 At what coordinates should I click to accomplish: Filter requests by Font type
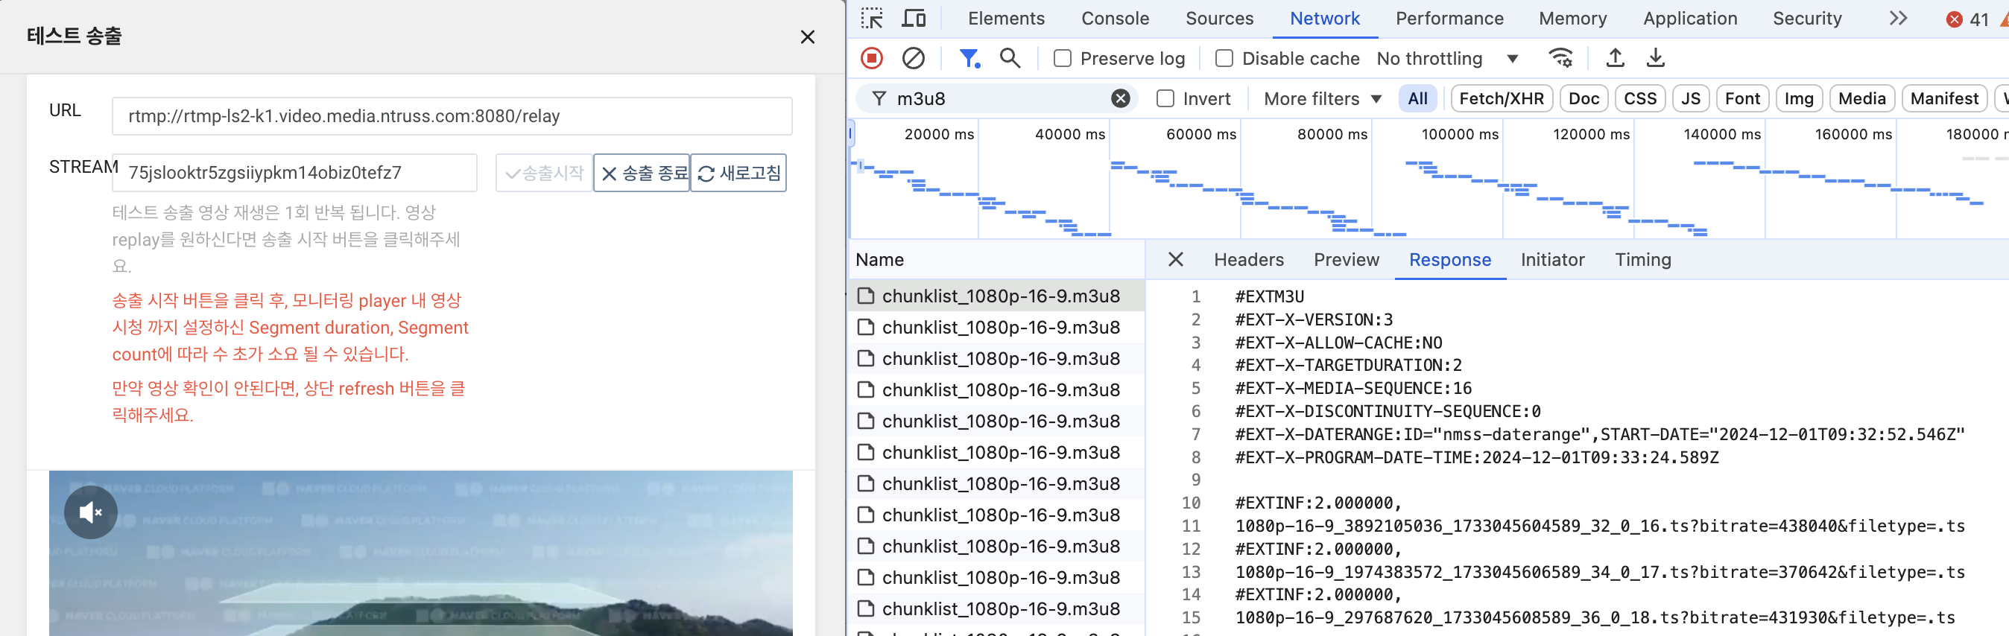coord(1741,98)
